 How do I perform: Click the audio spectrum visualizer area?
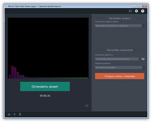click(48, 48)
